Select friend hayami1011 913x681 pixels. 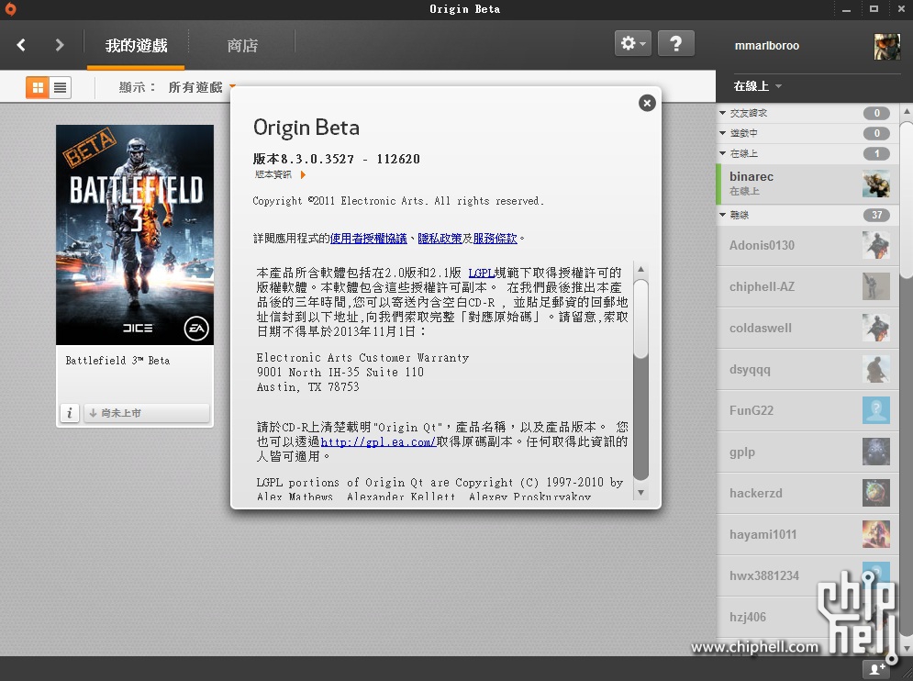(807, 535)
